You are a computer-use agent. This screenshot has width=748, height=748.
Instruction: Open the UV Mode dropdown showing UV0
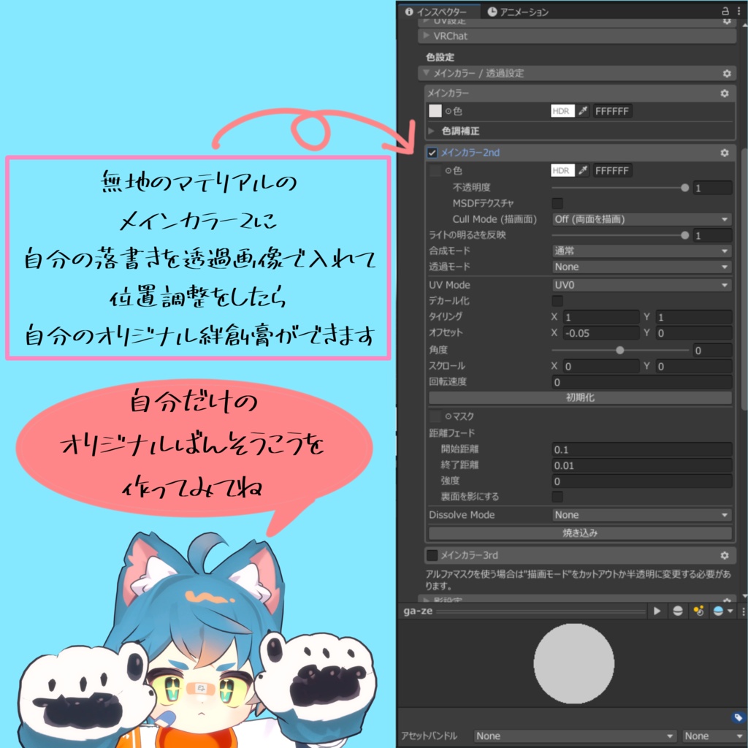click(641, 285)
